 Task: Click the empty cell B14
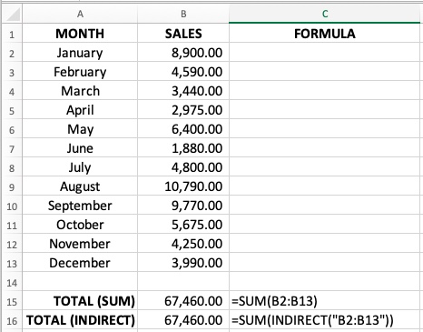(183, 282)
